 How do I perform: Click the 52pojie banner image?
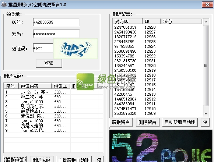pos(161,146)
